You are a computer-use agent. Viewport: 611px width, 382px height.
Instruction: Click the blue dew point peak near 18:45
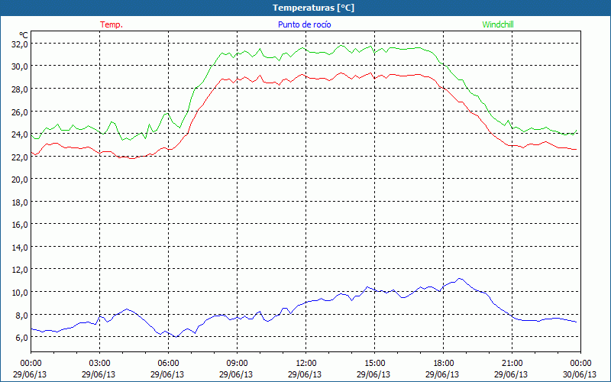coord(461,278)
